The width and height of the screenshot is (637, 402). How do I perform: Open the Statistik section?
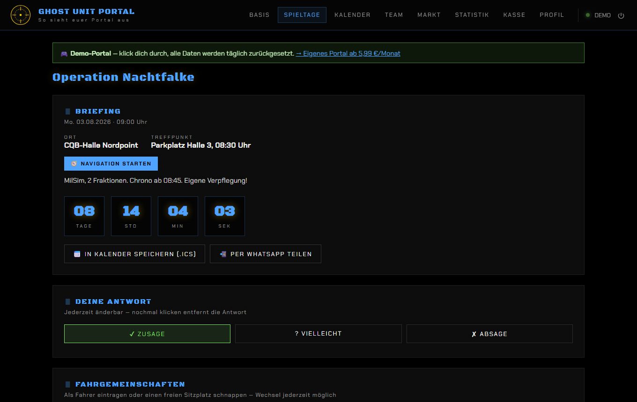pos(472,15)
